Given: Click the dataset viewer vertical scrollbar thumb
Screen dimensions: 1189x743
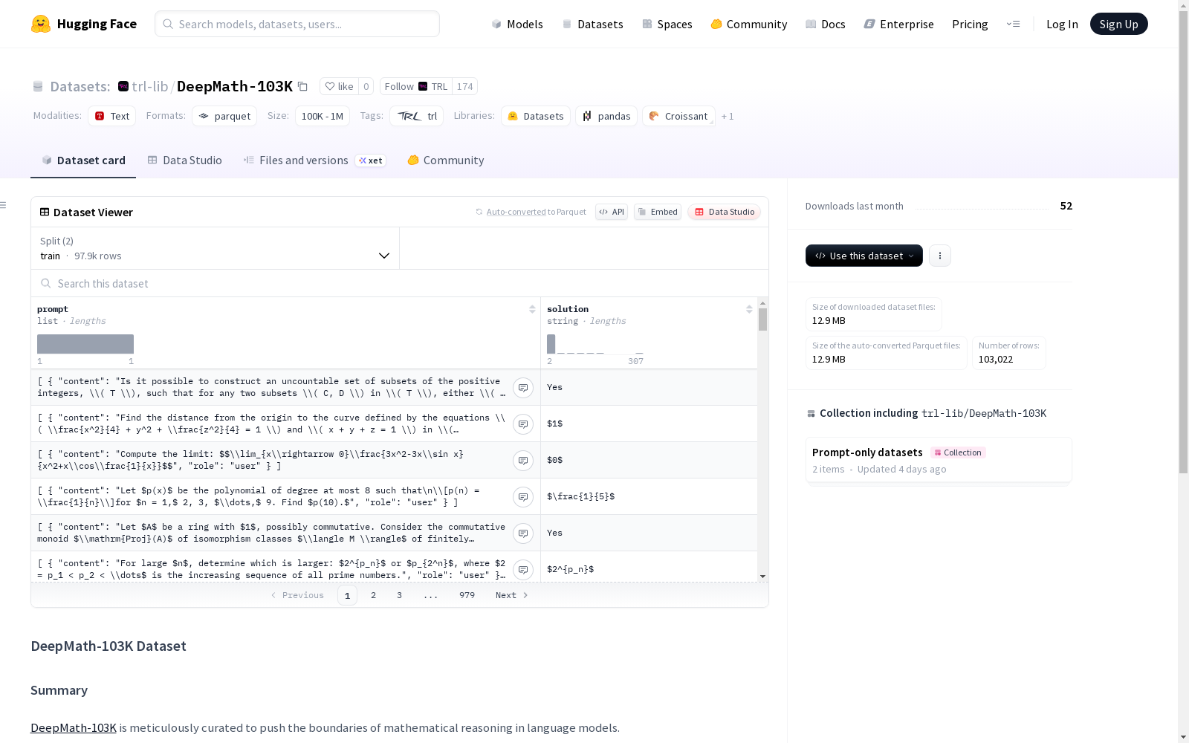Looking at the screenshot, I should pyautogui.click(x=762, y=319).
